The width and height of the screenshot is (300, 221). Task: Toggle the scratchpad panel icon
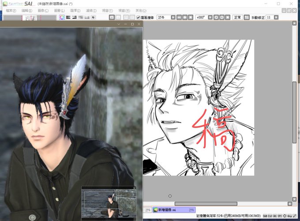tap(93, 17)
